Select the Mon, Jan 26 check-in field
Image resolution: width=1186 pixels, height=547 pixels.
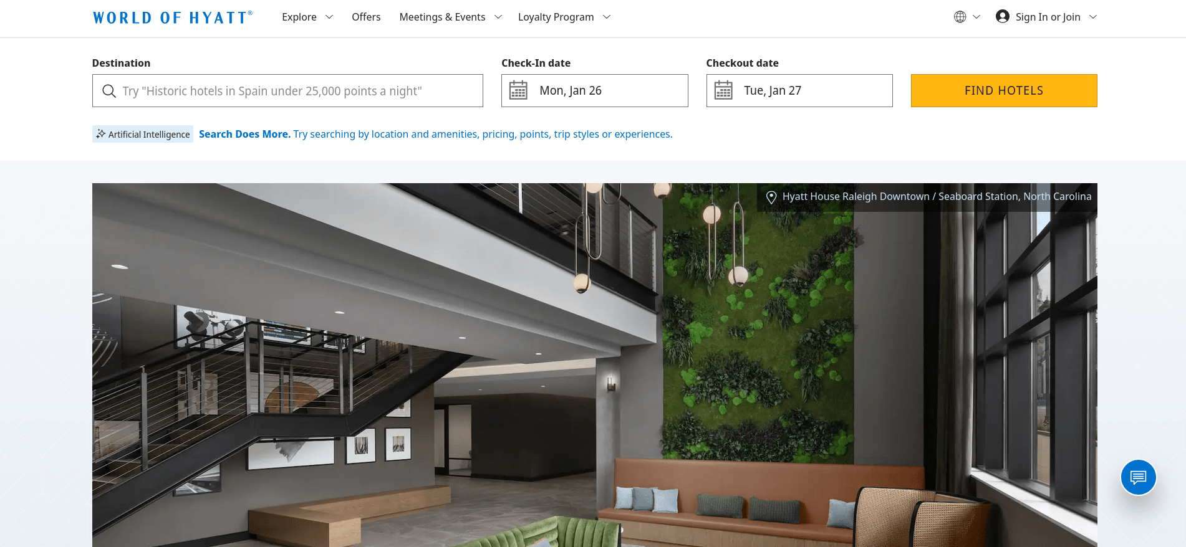[595, 90]
